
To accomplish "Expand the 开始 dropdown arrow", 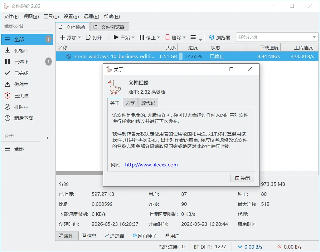I will (x=133, y=37).
